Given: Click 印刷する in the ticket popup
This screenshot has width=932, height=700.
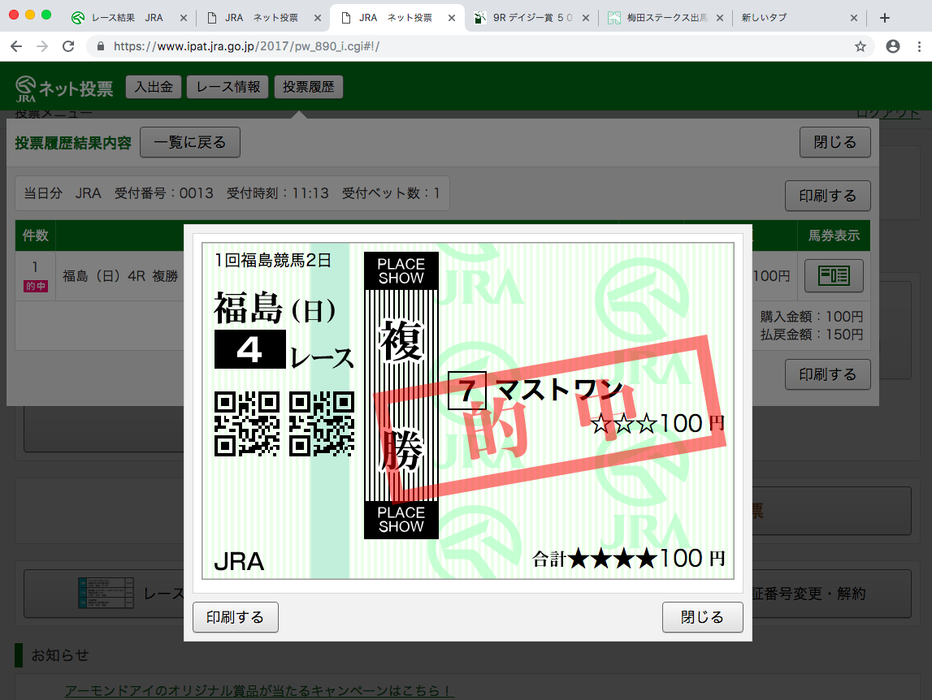Looking at the screenshot, I should [236, 617].
